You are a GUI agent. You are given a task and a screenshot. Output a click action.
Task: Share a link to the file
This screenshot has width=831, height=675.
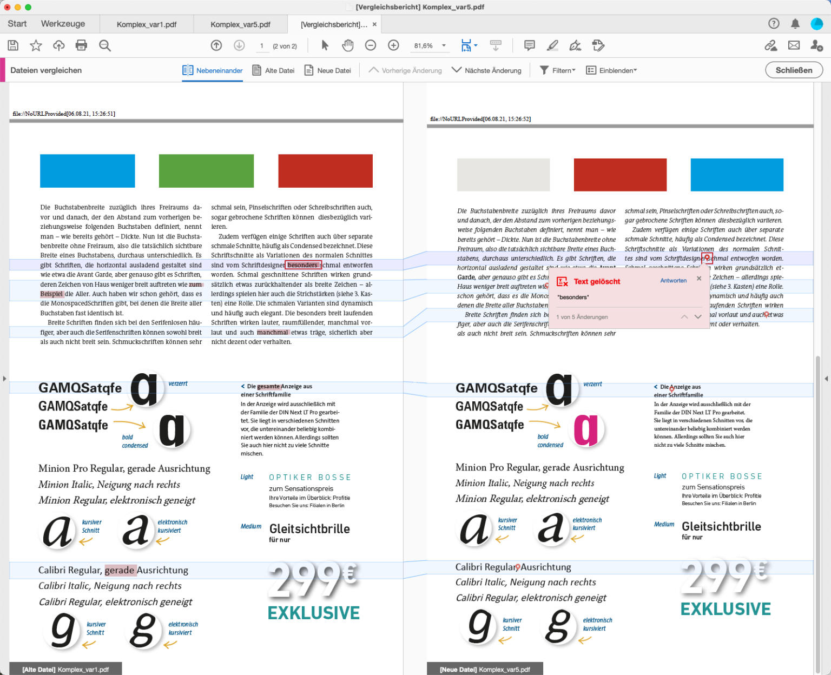click(x=771, y=46)
